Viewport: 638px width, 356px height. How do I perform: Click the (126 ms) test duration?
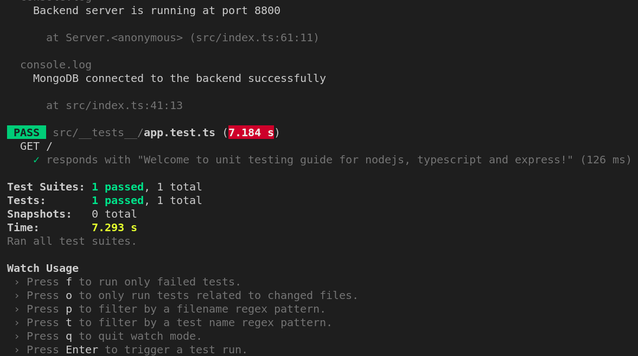click(x=605, y=160)
